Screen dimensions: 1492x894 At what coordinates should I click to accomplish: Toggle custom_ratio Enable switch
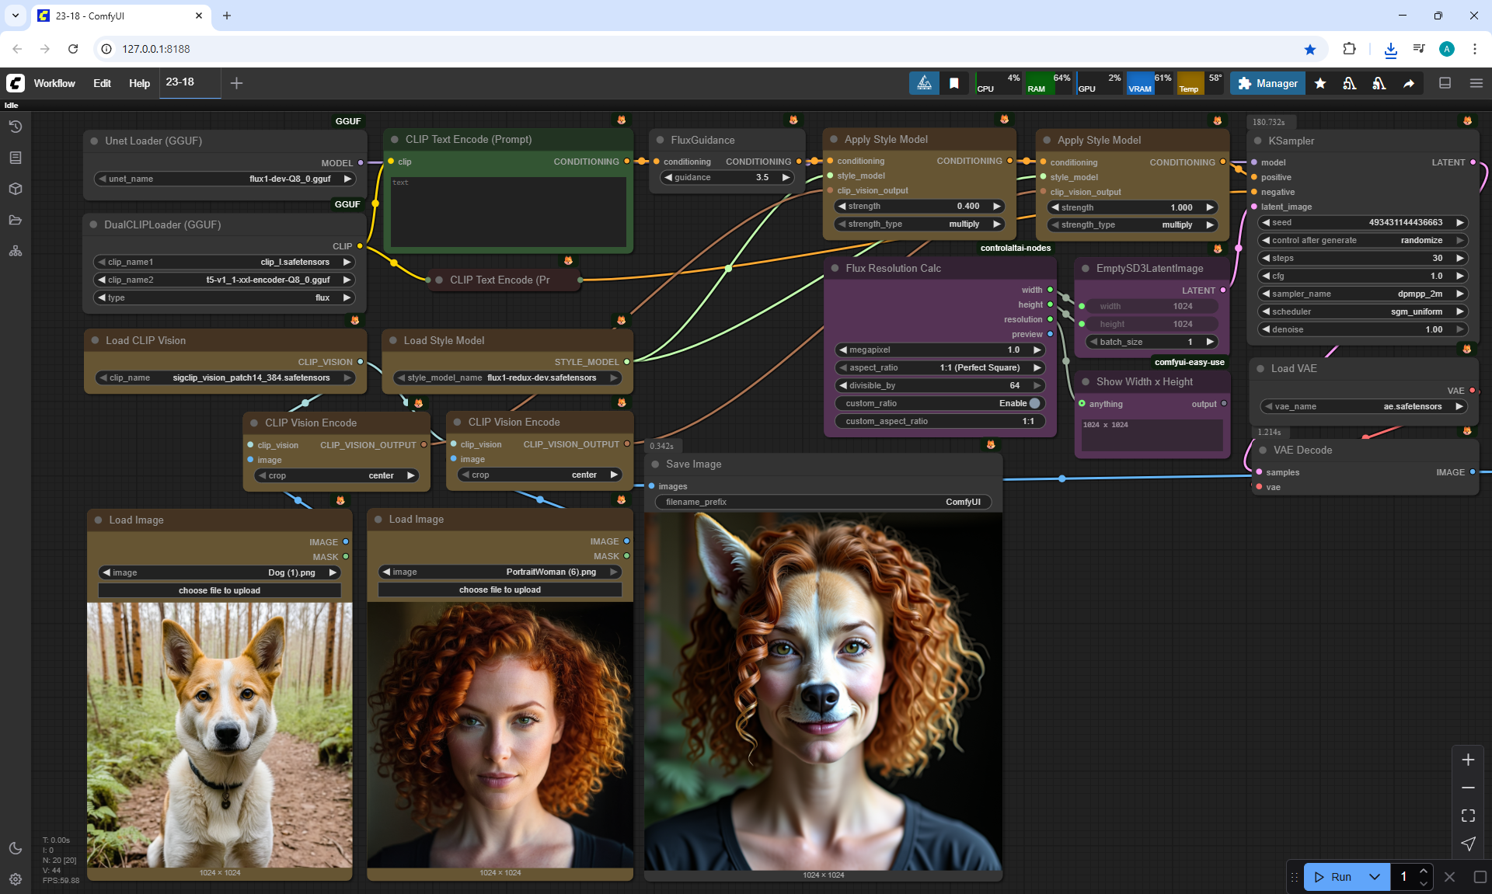pyautogui.click(x=1034, y=403)
